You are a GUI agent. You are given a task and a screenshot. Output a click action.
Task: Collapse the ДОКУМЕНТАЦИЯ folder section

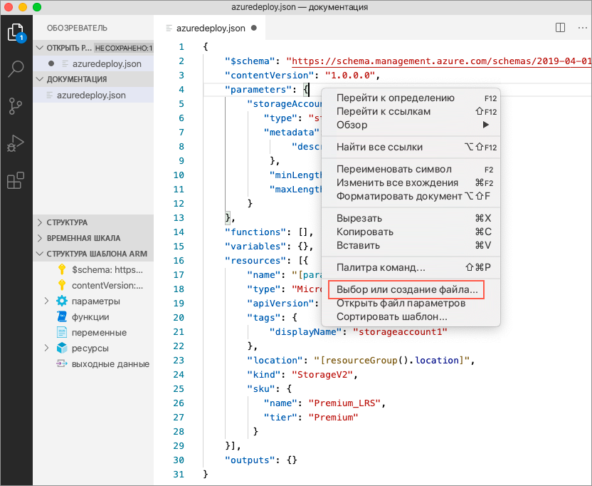coord(40,79)
